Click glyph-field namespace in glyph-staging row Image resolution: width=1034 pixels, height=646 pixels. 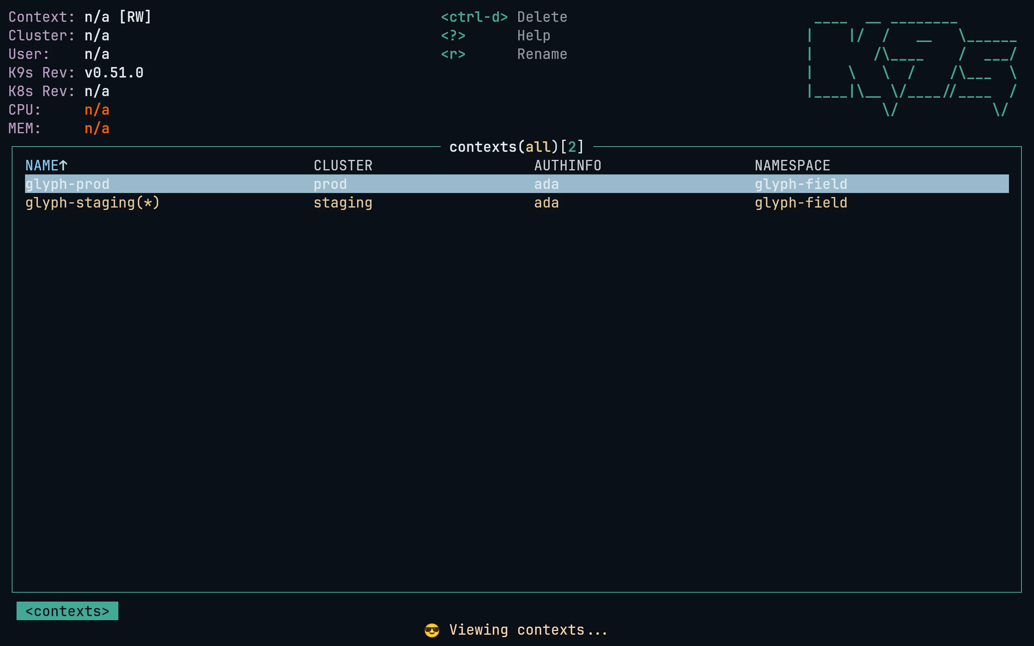tap(801, 203)
